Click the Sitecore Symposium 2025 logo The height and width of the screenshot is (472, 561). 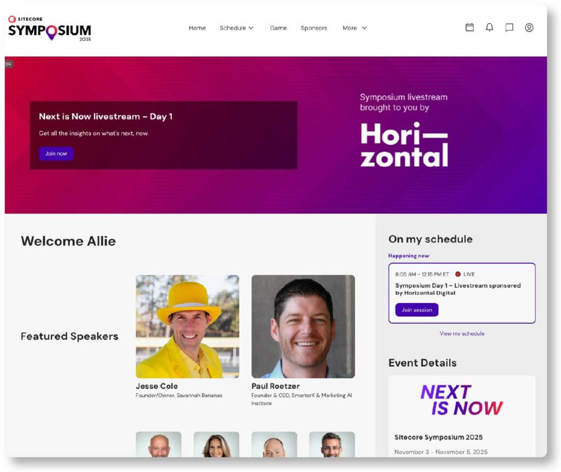[50, 28]
